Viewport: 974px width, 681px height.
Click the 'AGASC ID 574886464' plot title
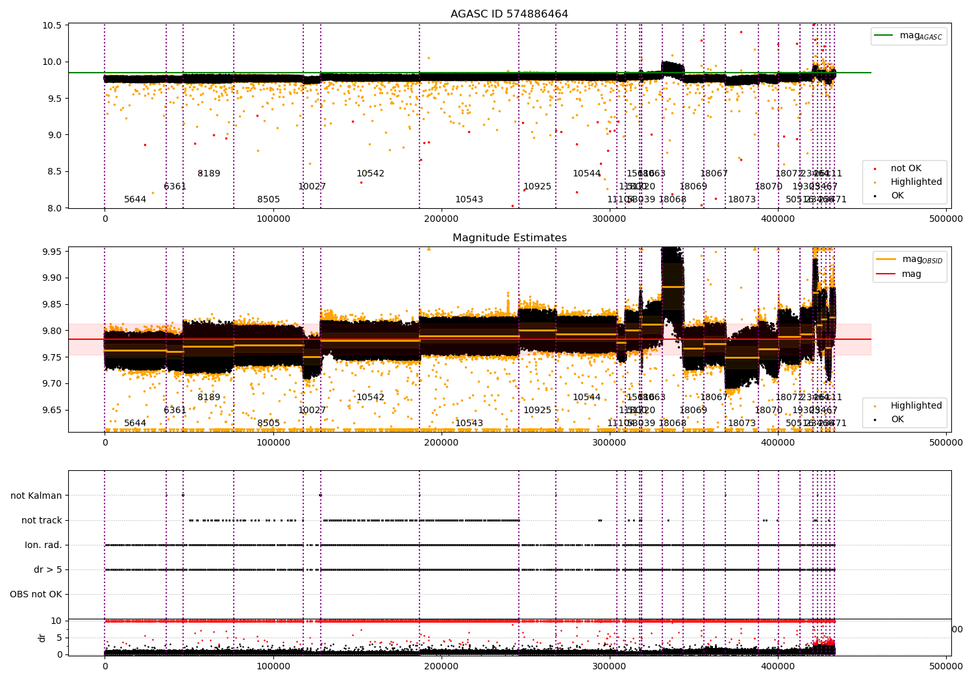509,14
